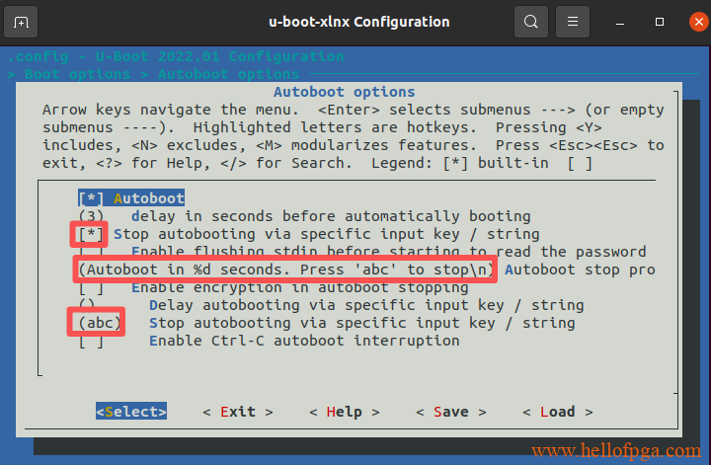Click Save to store the configuration
The image size is (711, 465).
coord(450,411)
